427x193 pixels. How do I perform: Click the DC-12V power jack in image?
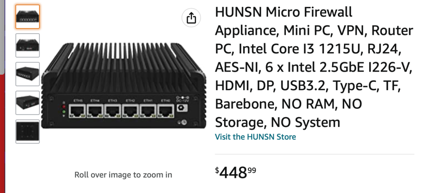coord(181,108)
